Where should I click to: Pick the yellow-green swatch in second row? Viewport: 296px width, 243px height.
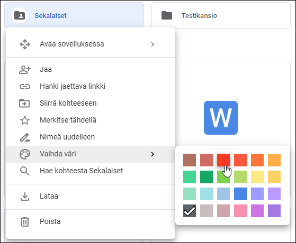240,177
